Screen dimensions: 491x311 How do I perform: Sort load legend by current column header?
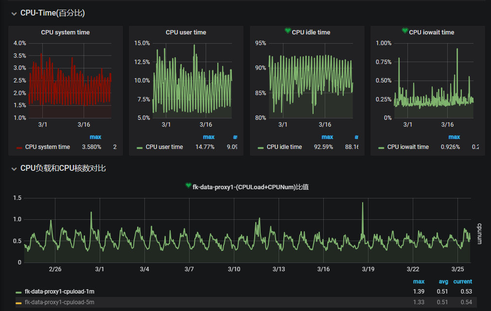[x=462, y=281]
